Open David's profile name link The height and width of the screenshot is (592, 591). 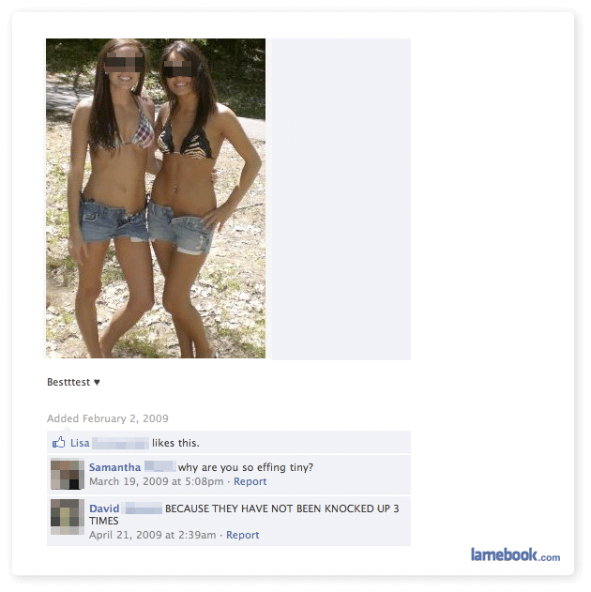(x=104, y=509)
